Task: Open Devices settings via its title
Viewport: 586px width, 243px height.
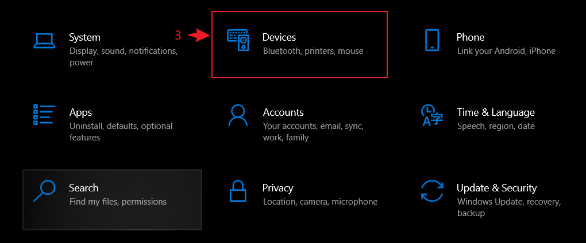Action: coord(279,37)
